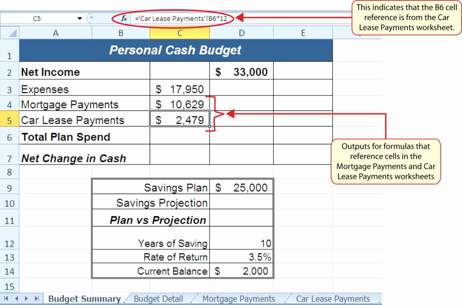Select the Car Lease Payments amount cell $2,479
This screenshot has width=462, height=305.
point(180,120)
